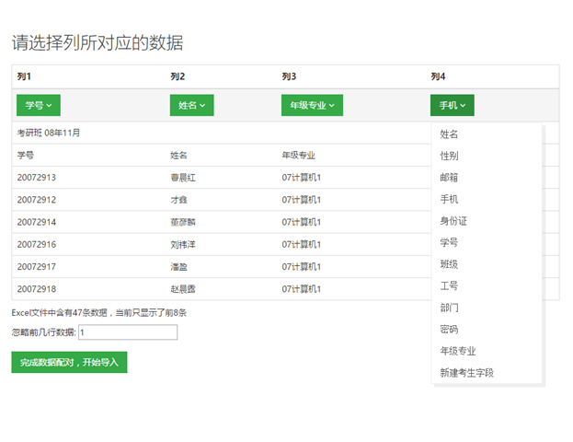573x442 pixels.
Task: Click the 忽略前几行数据 input field
Action: [128, 332]
